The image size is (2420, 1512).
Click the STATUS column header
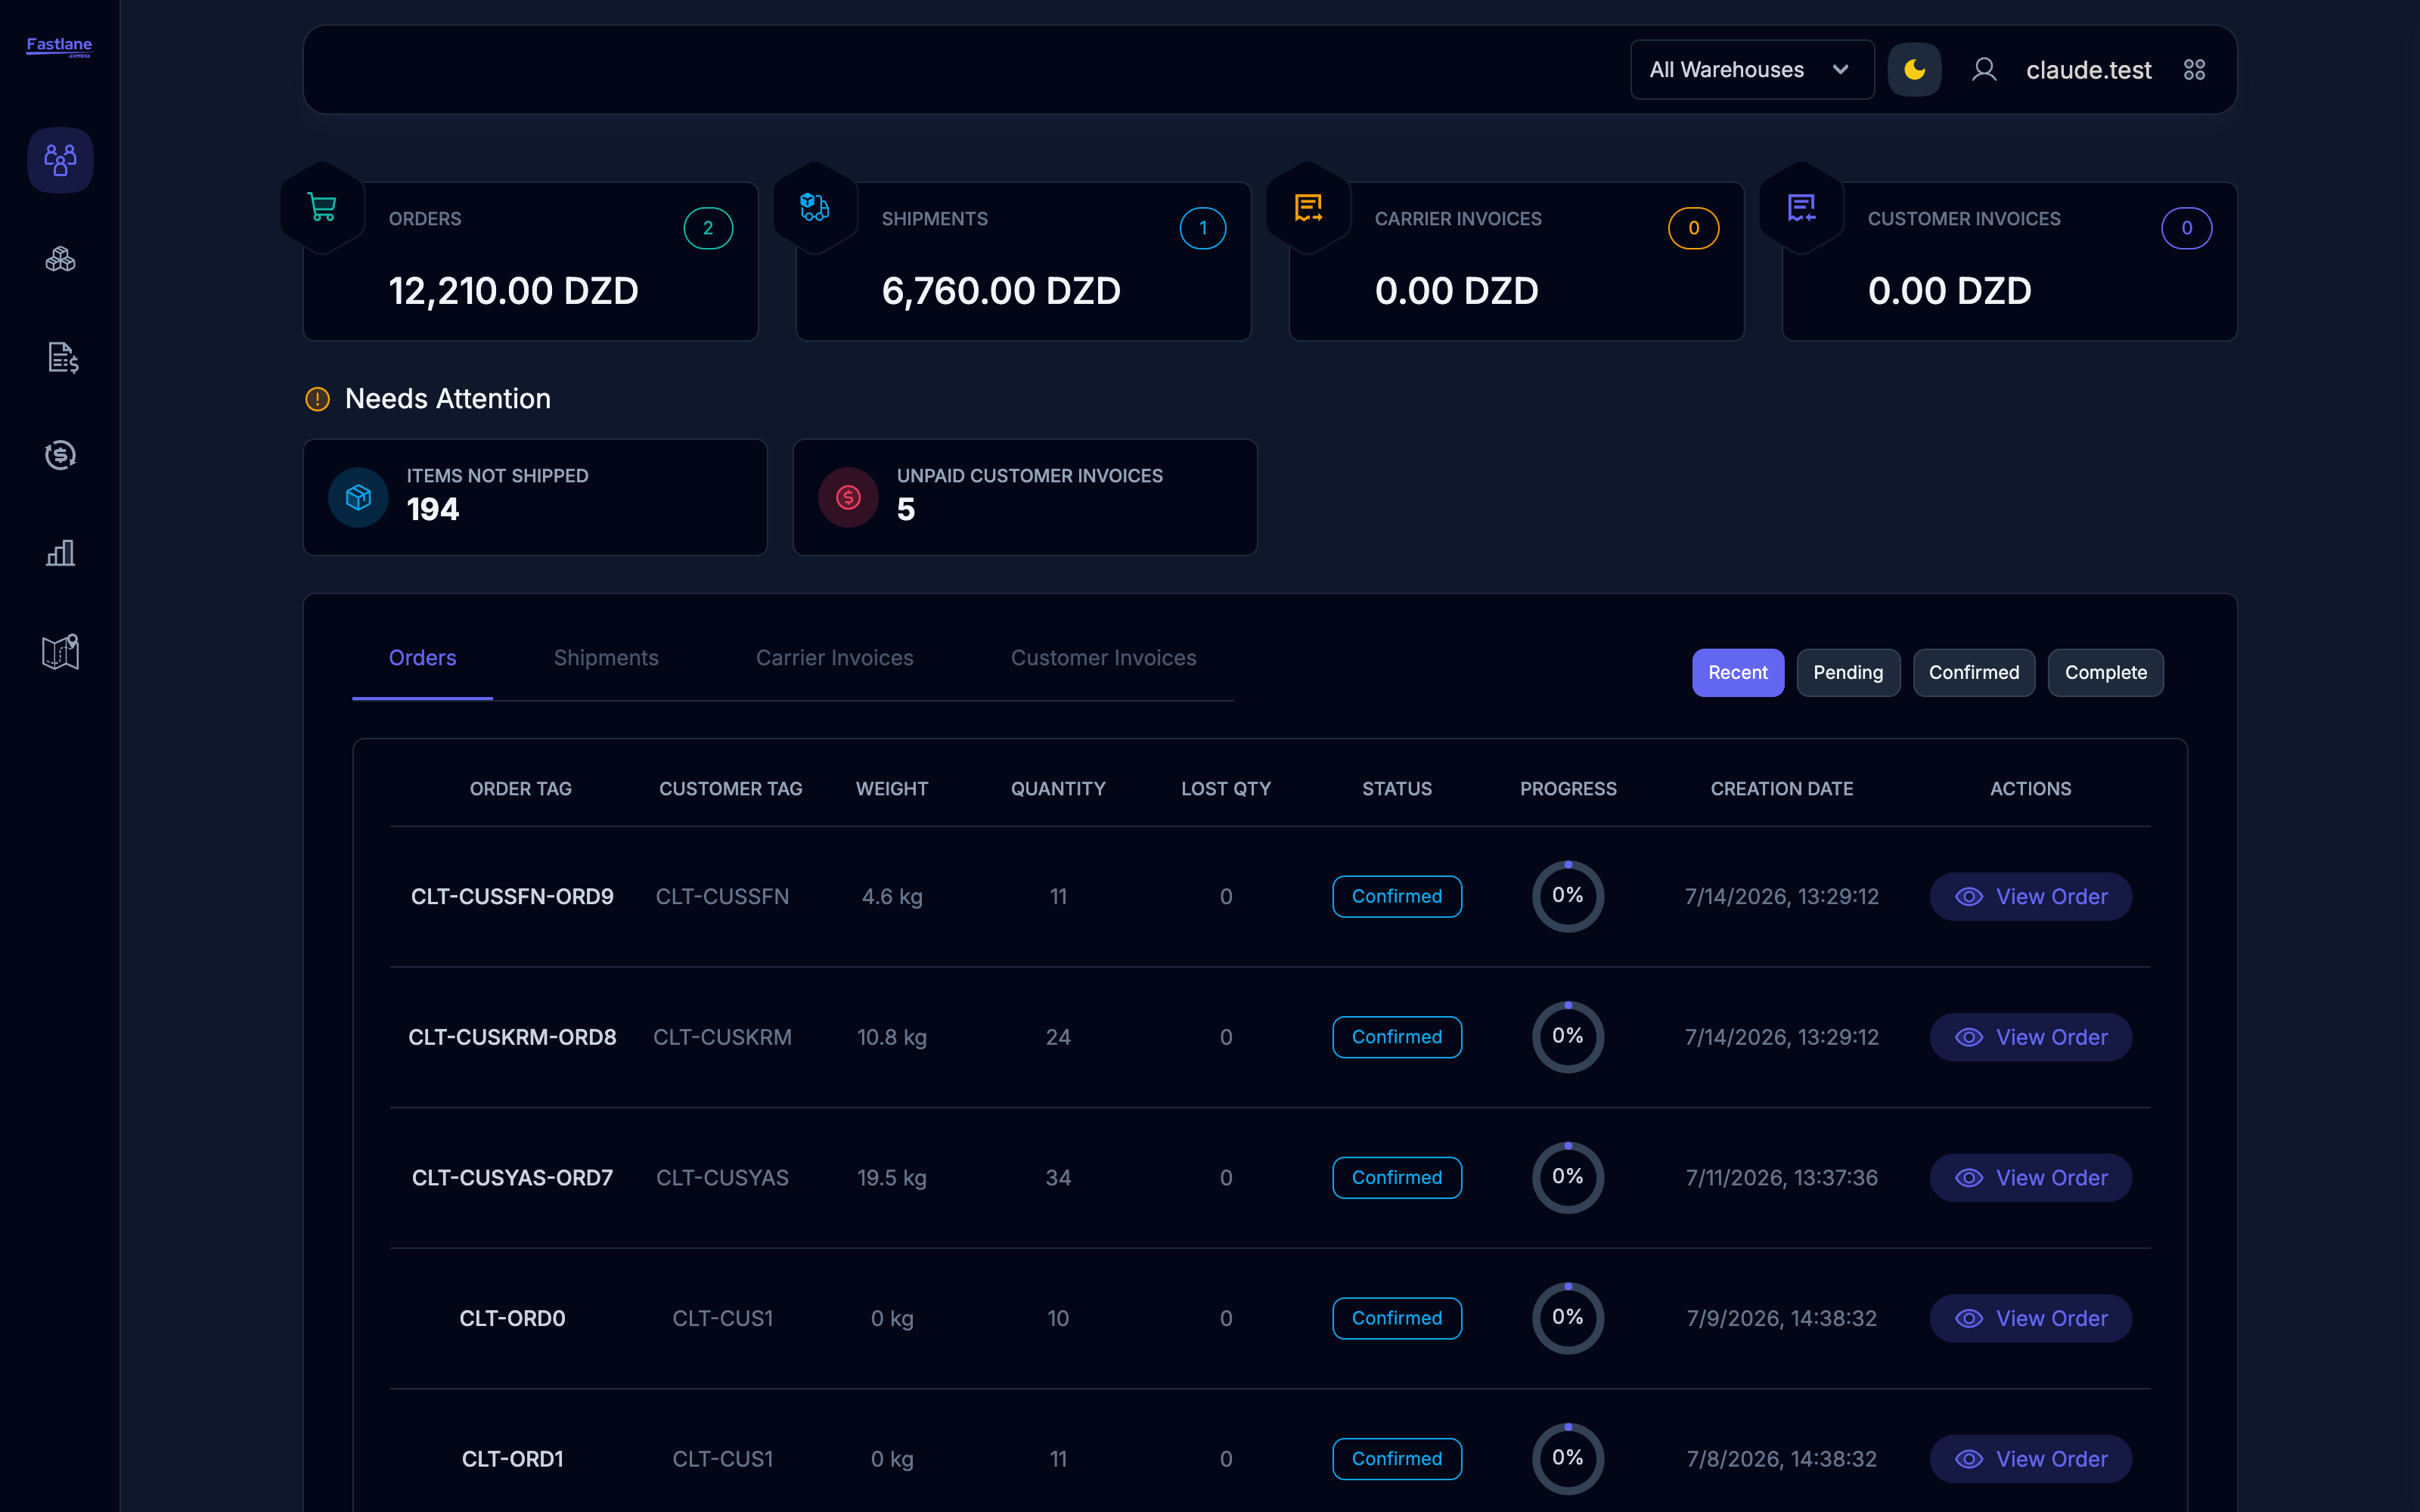coord(1397,789)
